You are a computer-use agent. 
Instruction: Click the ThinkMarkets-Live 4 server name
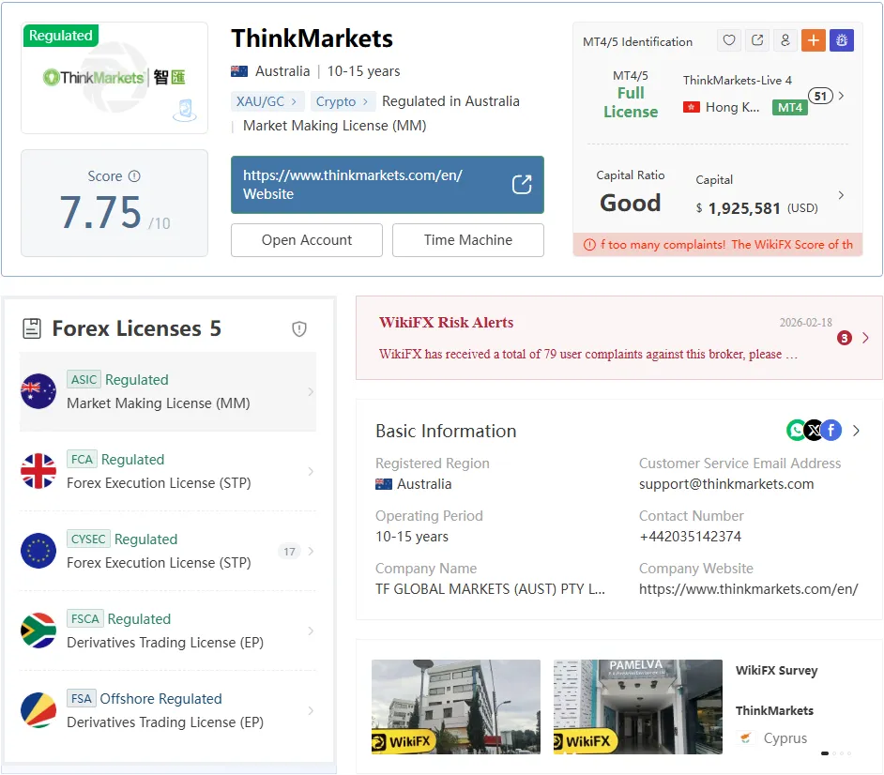738,80
